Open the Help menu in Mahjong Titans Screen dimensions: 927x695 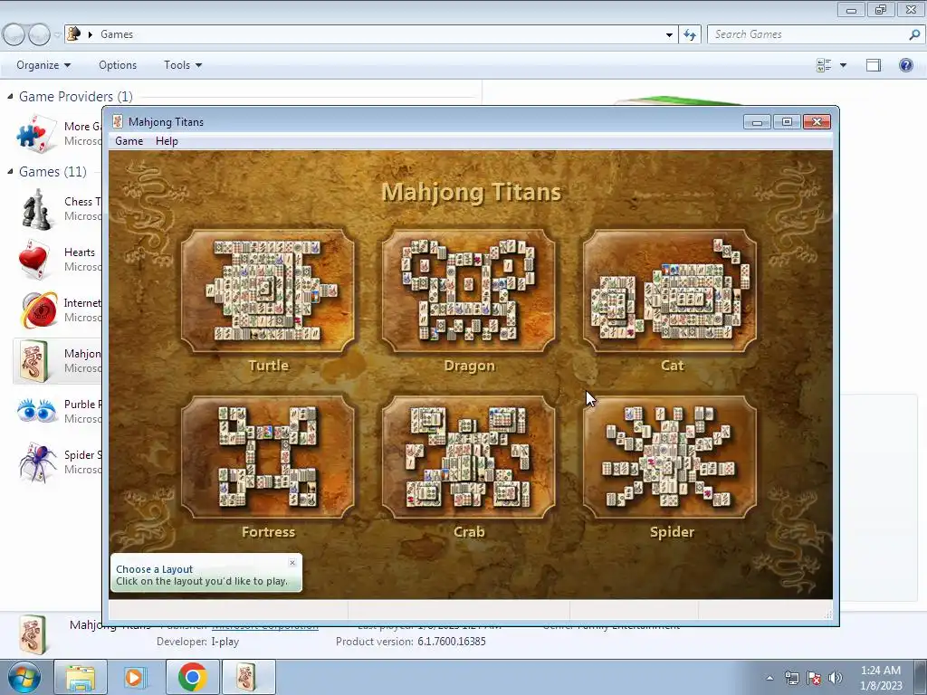167,141
